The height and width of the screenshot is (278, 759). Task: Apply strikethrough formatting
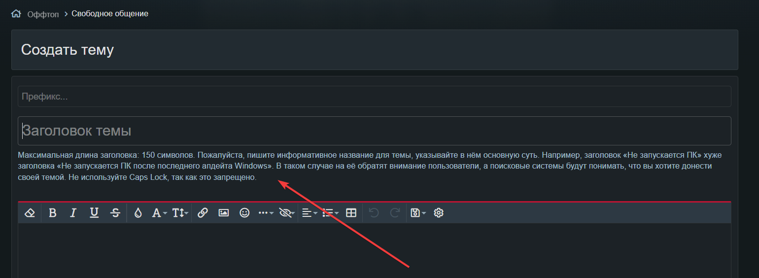pos(115,213)
